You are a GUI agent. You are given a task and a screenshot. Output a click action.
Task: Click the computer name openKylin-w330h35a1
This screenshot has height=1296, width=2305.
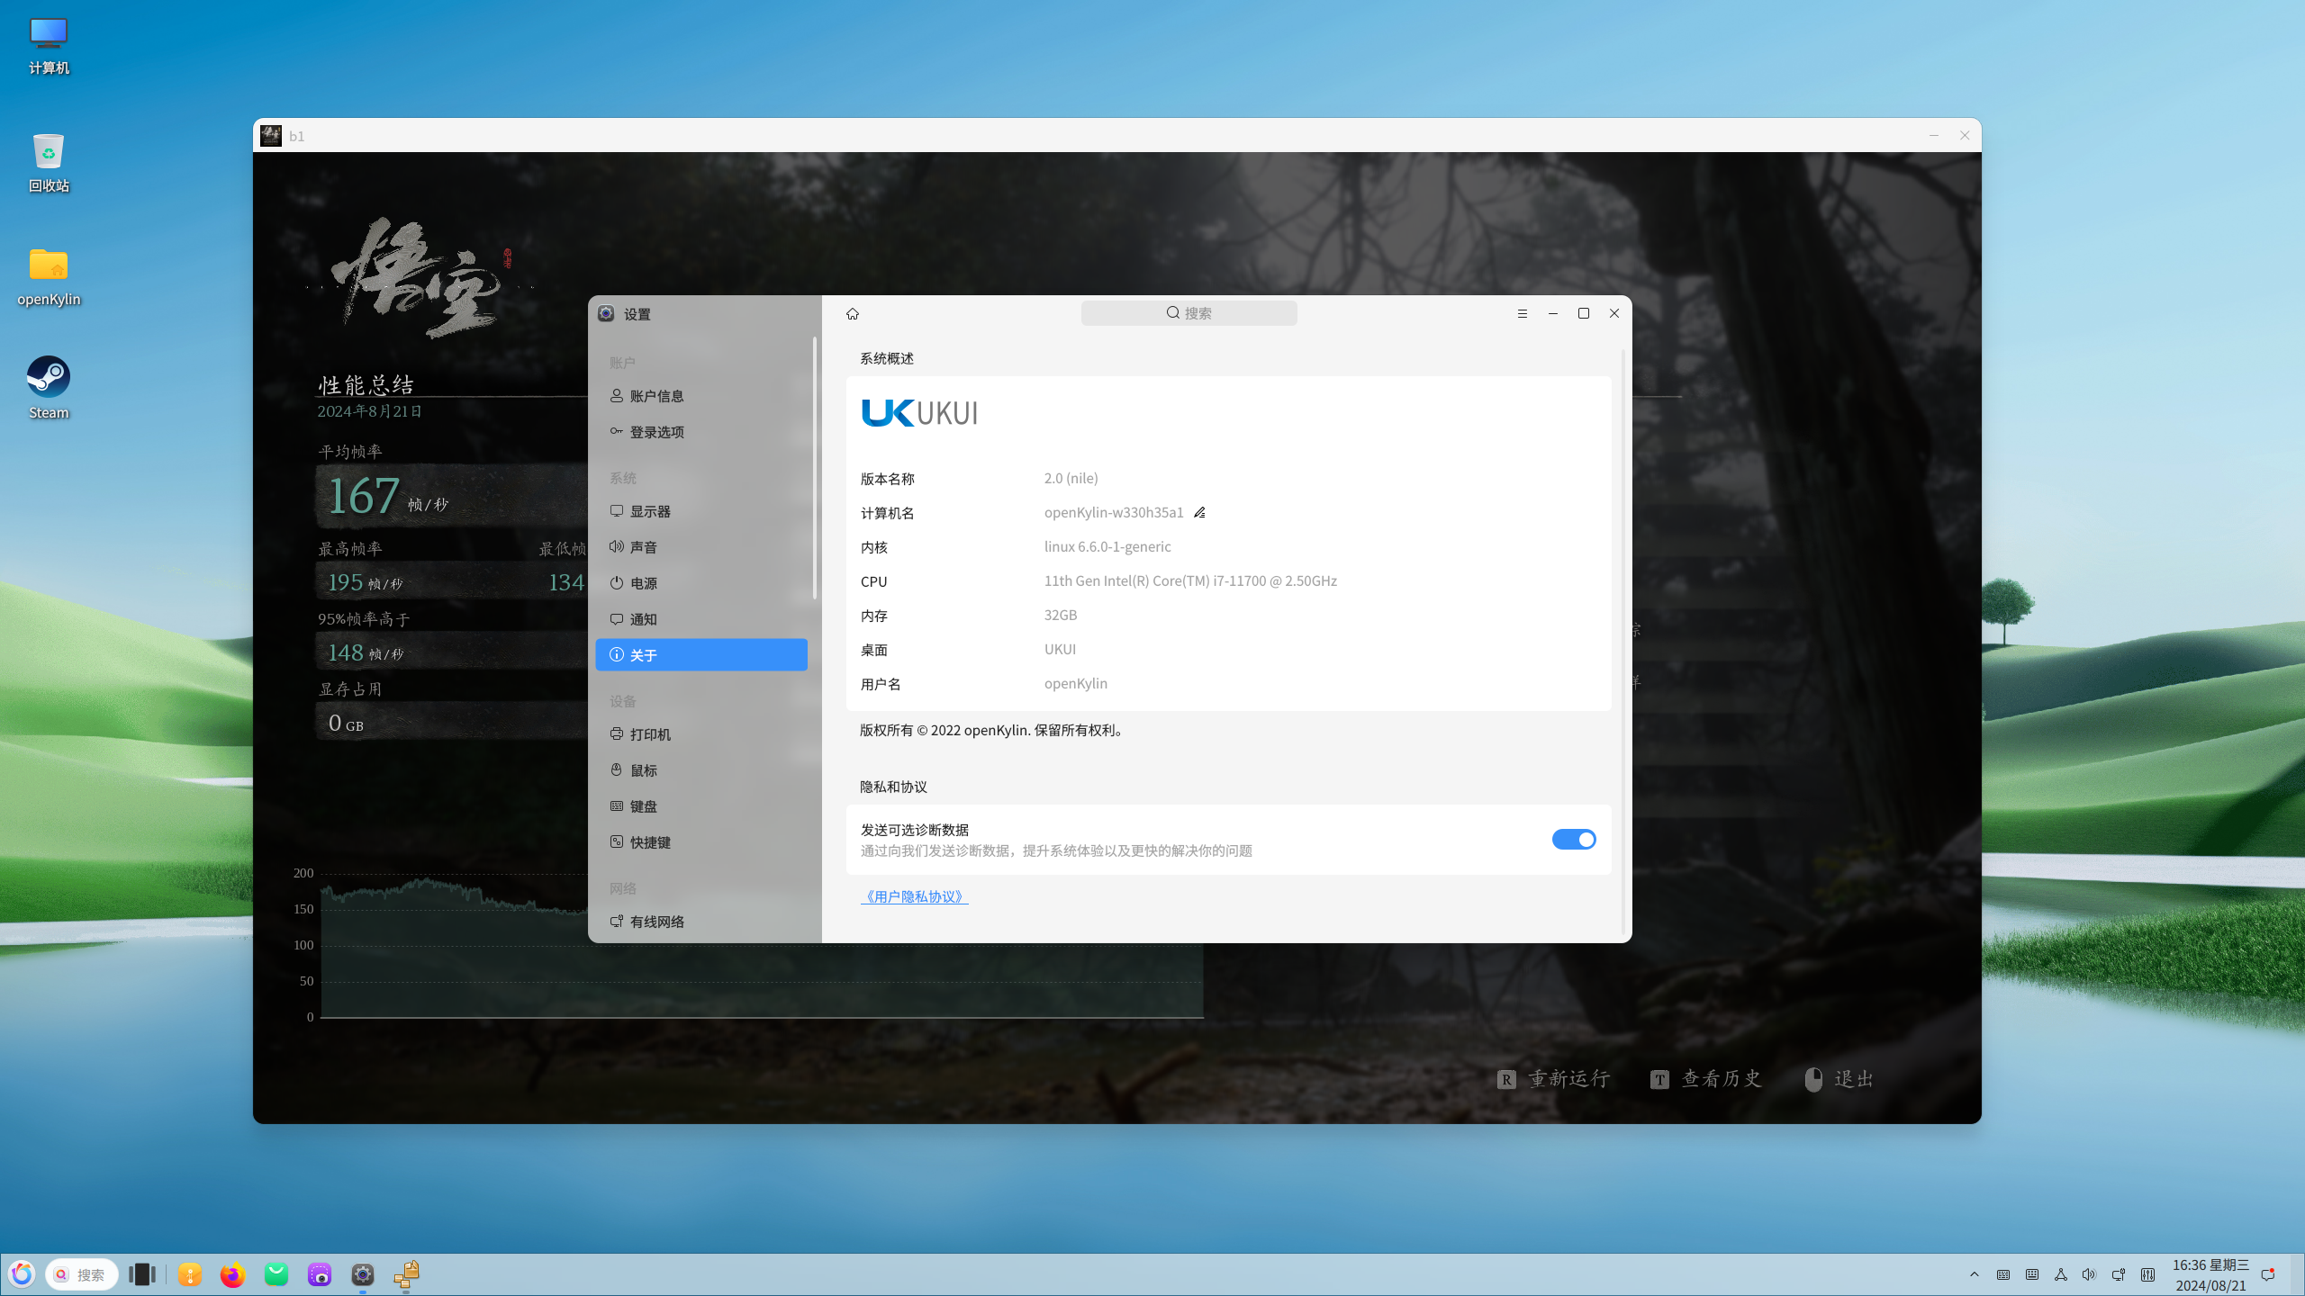point(1114,512)
